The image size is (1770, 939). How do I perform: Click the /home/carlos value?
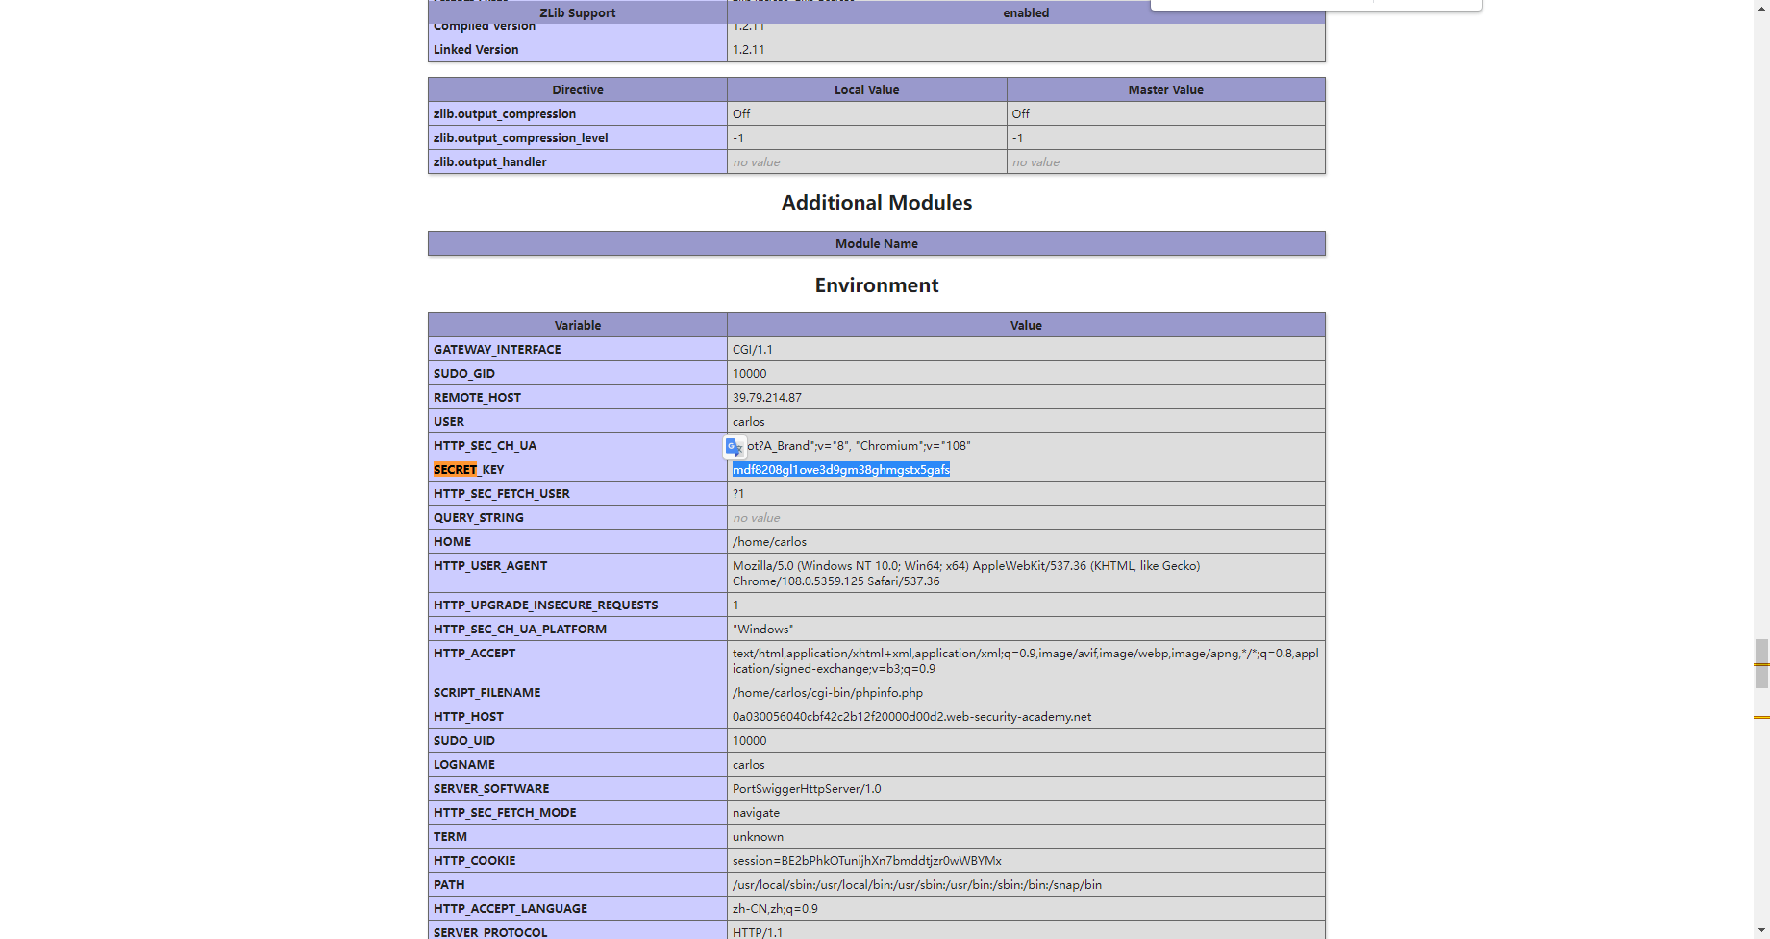click(x=769, y=542)
